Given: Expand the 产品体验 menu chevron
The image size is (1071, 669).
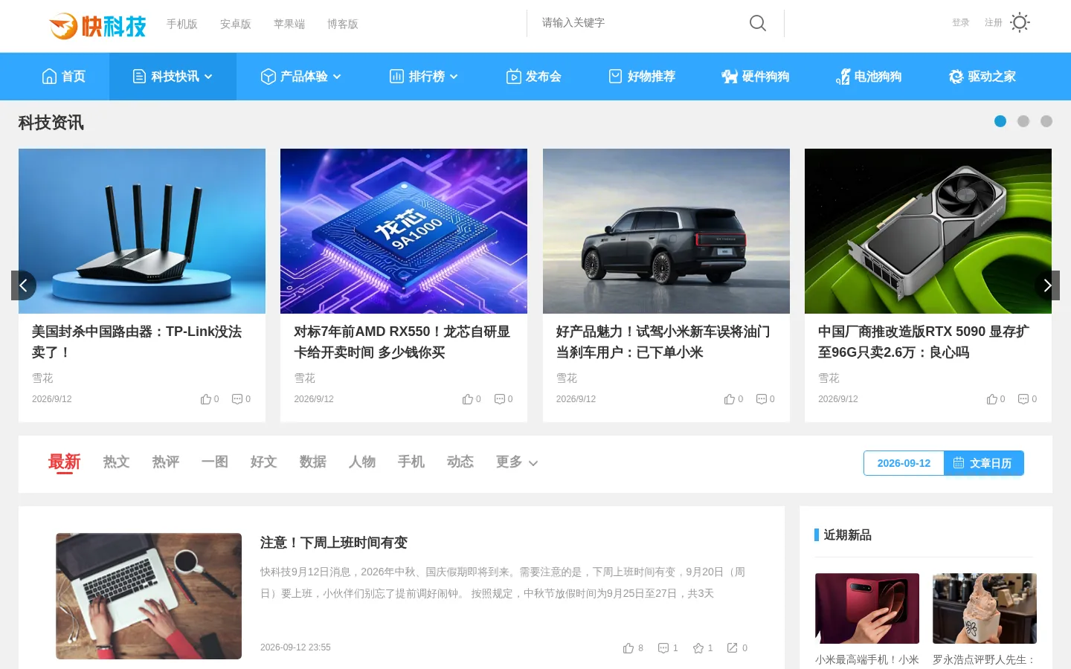Looking at the screenshot, I should pyautogui.click(x=337, y=77).
